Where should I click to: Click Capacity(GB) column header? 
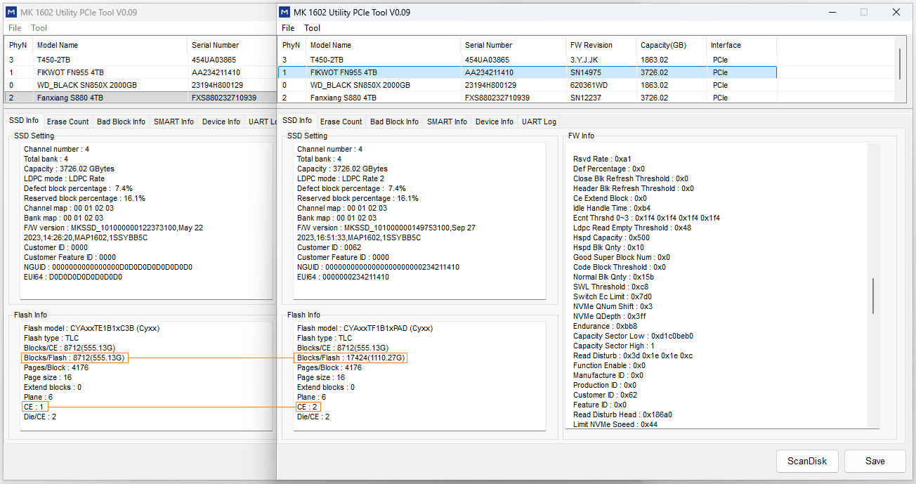click(671, 45)
